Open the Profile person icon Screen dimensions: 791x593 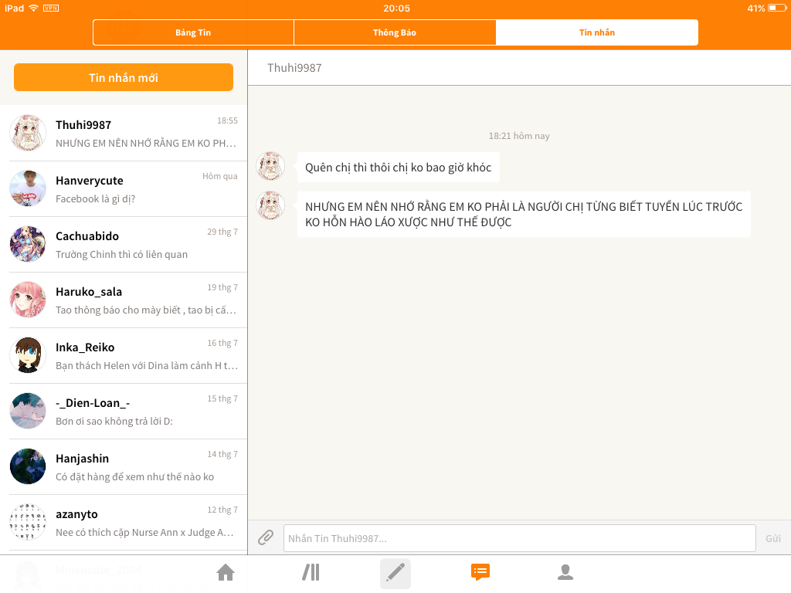pyautogui.click(x=565, y=572)
